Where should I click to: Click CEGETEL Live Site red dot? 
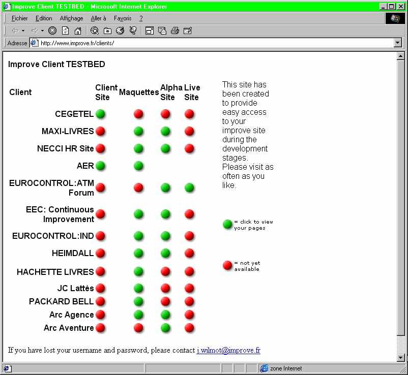189,114
